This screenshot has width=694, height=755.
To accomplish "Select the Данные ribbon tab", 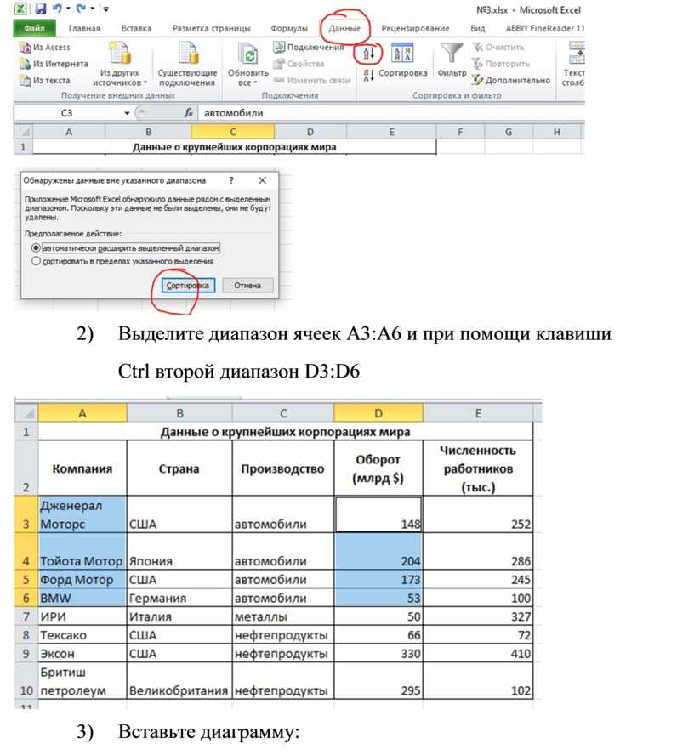I will [344, 28].
